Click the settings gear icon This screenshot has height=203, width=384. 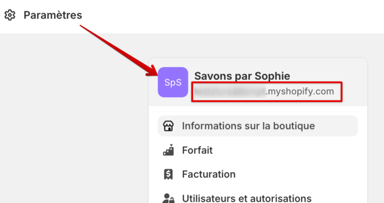click(x=10, y=16)
